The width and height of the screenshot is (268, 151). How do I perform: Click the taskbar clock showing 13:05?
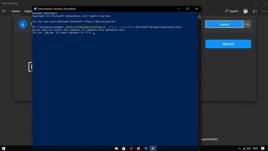click(x=255, y=148)
